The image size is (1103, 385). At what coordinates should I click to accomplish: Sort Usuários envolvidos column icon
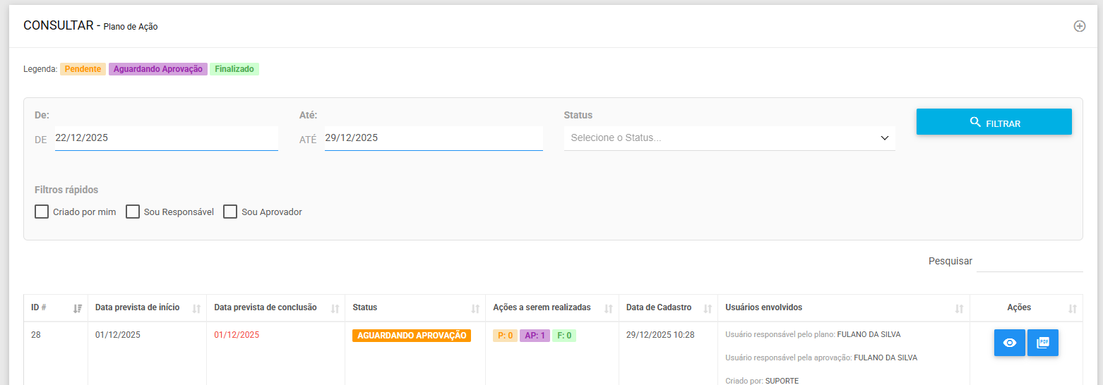959,308
